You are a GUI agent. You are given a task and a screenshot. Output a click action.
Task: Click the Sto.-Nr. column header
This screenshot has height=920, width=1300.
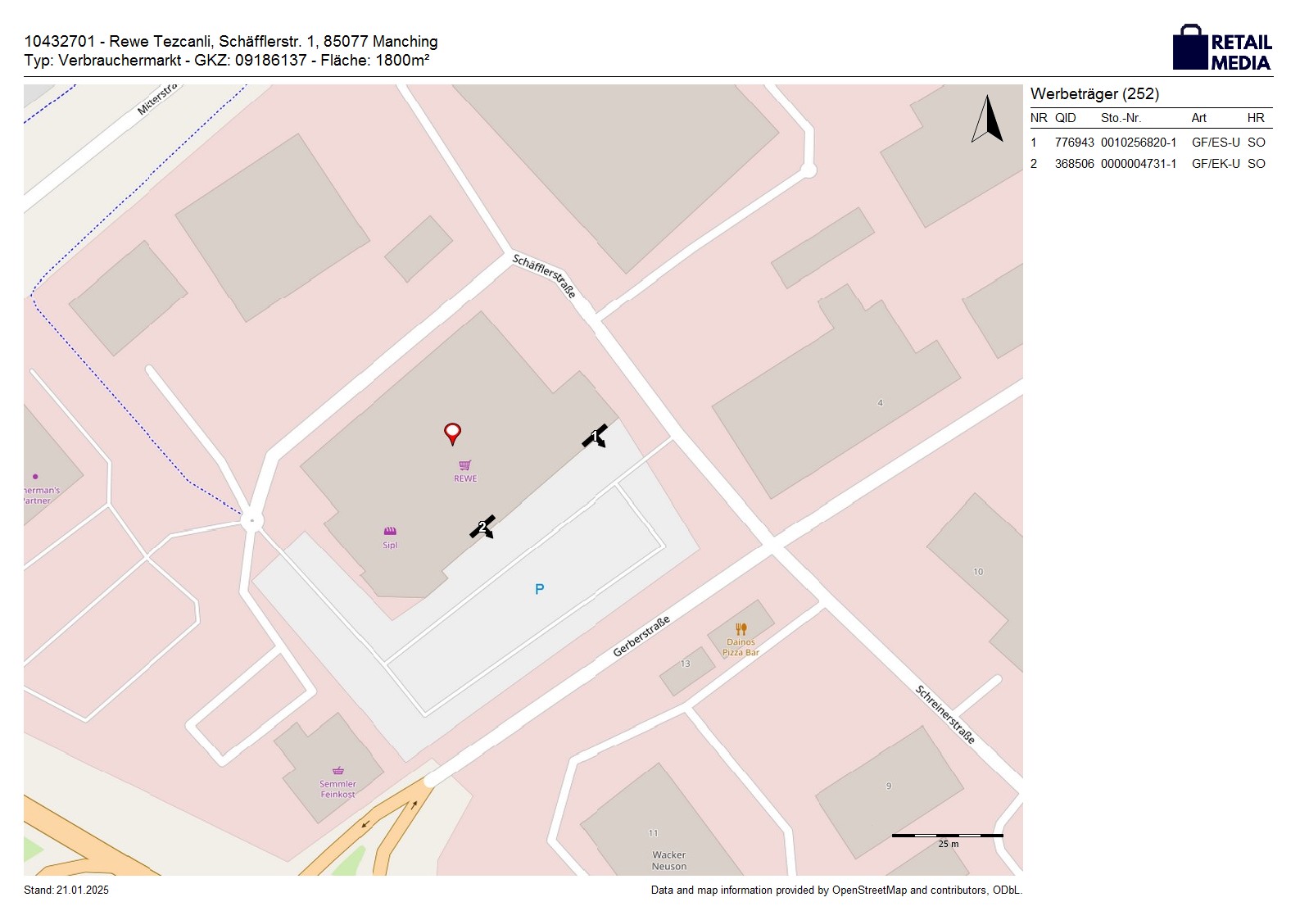[x=1121, y=118]
